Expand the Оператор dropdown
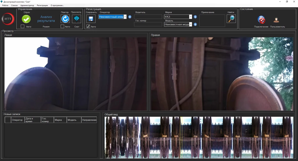 click(x=125, y=17)
